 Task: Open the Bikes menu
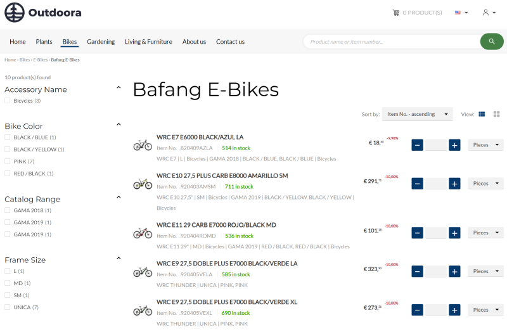(x=70, y=42)
